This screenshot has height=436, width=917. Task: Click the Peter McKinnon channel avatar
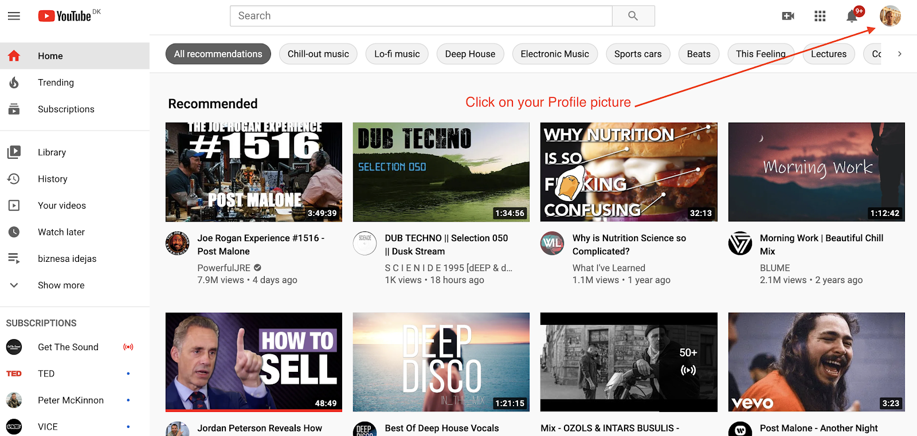[x=14, y=400]
